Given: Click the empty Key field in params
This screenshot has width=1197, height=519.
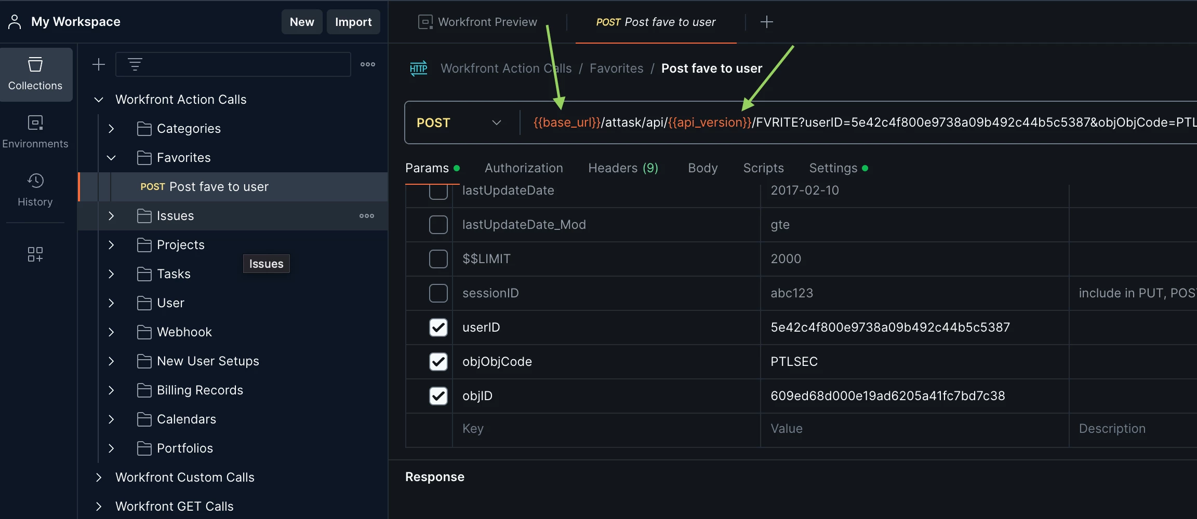Looking at the screenshot, I should 606,429.
